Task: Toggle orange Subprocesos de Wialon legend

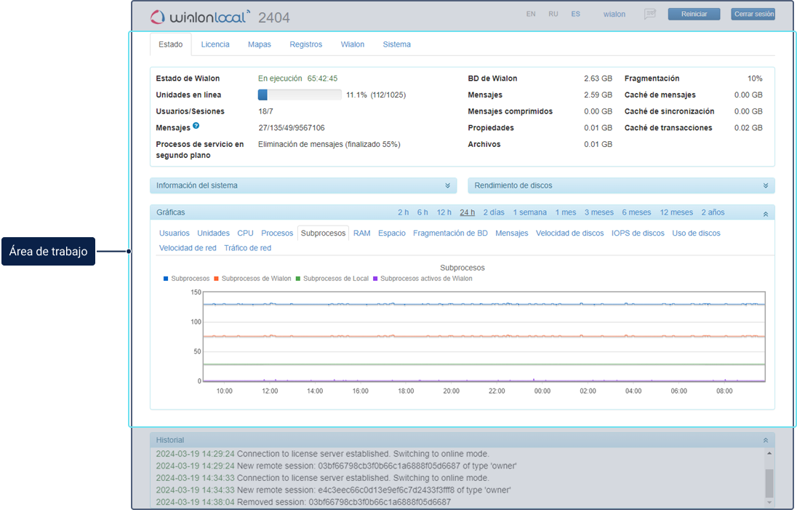Action: coord(252,279)
